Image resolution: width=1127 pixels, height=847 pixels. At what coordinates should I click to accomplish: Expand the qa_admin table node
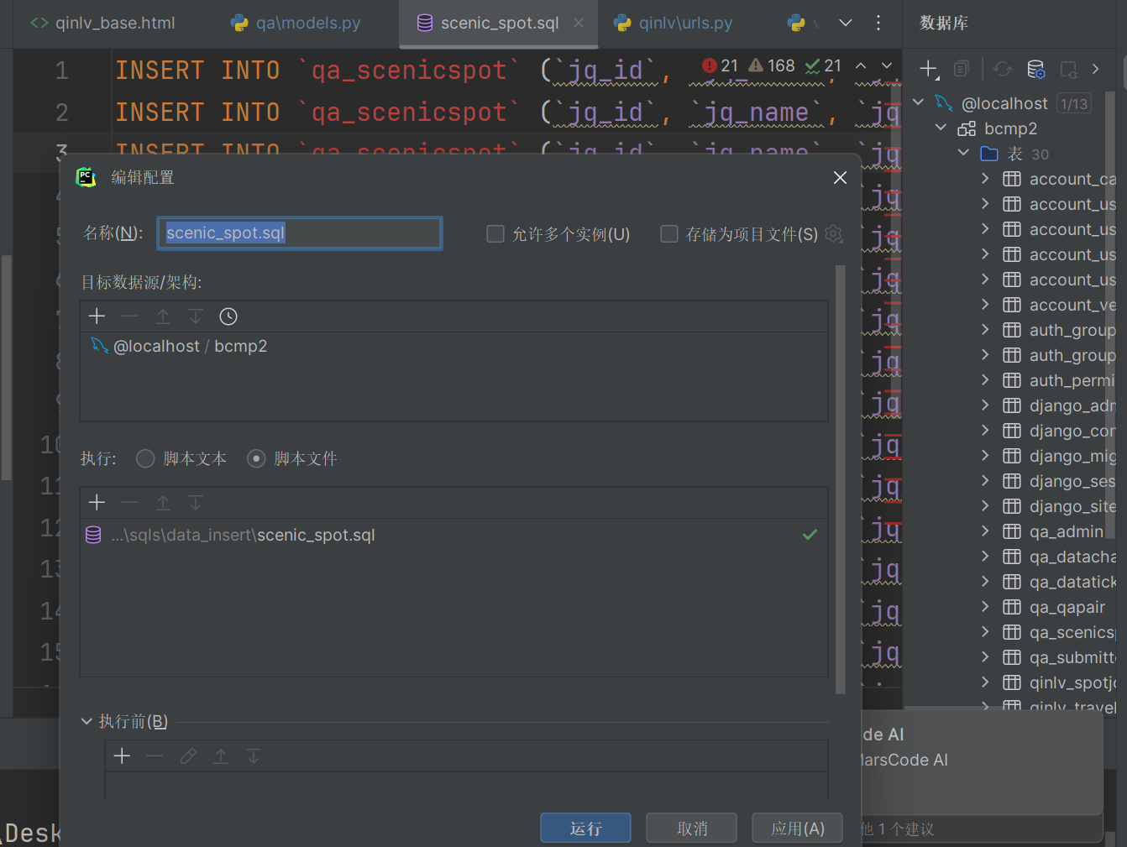pos(985,531)
